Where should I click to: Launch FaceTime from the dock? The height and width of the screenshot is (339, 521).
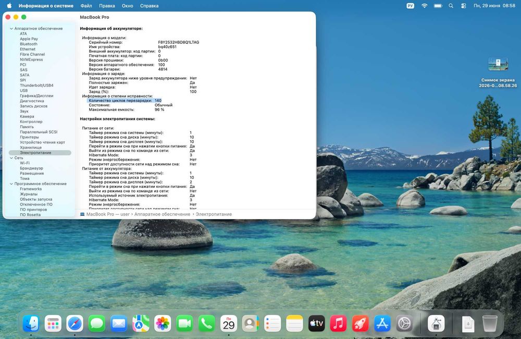(184, 323)
